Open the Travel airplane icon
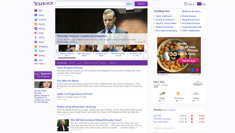235x133 pixels. point(36,51)
